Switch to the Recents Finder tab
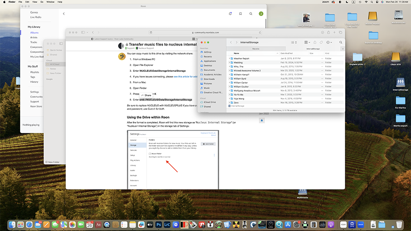 coord(256,49)
